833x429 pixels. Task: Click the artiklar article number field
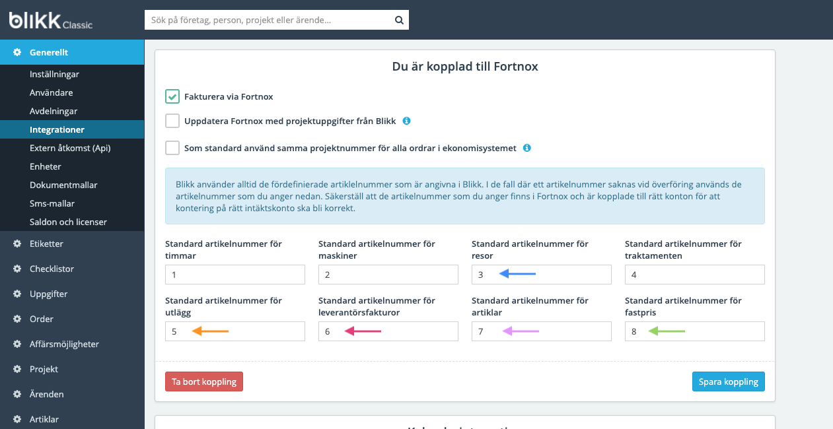pyautogui.click(x=542, y=331)
